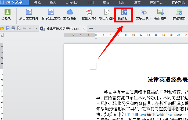Select the 特色功能 tab
The height and width of the screenshot is (120, 188).
click(x=178, y=3)
